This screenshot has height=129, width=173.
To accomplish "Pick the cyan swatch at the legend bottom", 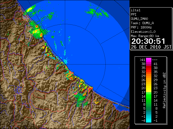I will 149,121.
